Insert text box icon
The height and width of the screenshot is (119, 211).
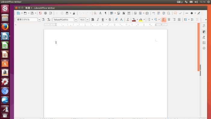(129, 13)
